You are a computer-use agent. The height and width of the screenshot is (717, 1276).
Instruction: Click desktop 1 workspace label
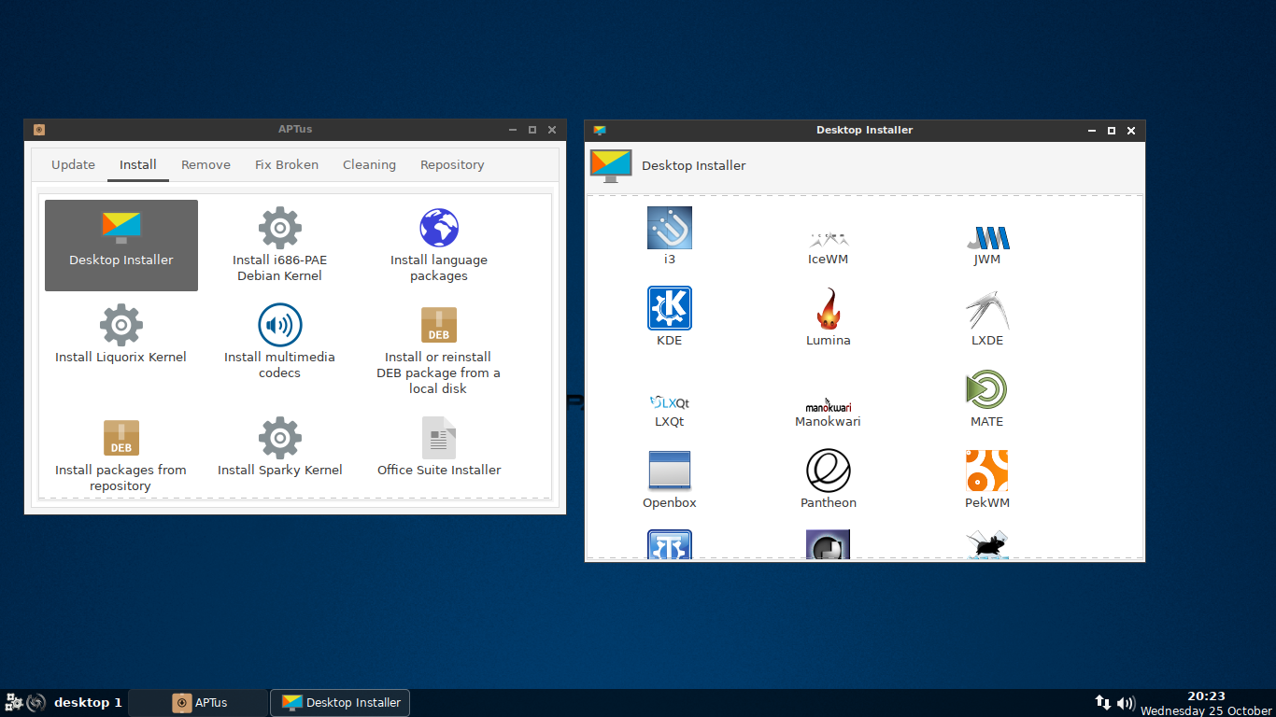point(88,702)
